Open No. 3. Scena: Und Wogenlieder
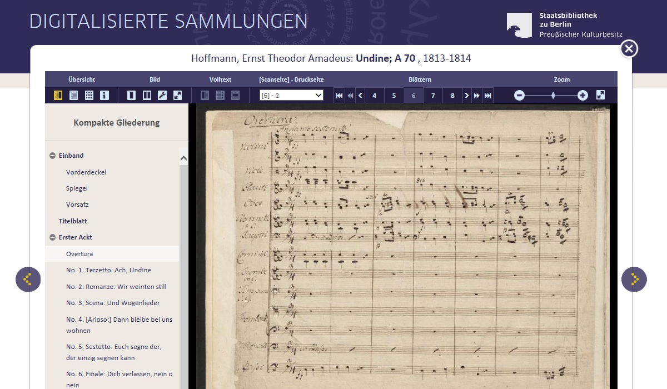Image resolution: width=667 pixels, height=389 pixels. (x=113, y=303)
